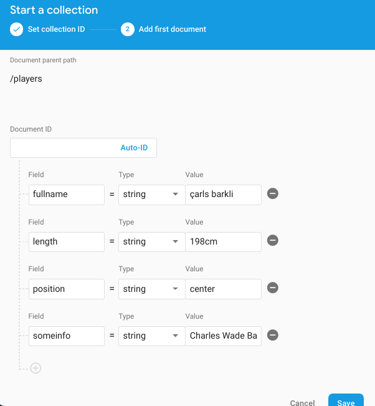Generate an Auto-ID for the document
This screenshot has height=406, width=375.
134,148
